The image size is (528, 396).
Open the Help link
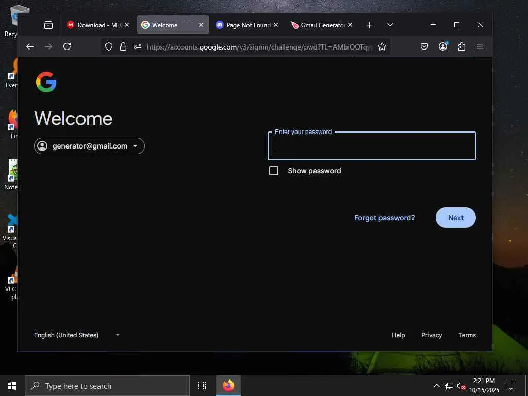pos(399,335)
